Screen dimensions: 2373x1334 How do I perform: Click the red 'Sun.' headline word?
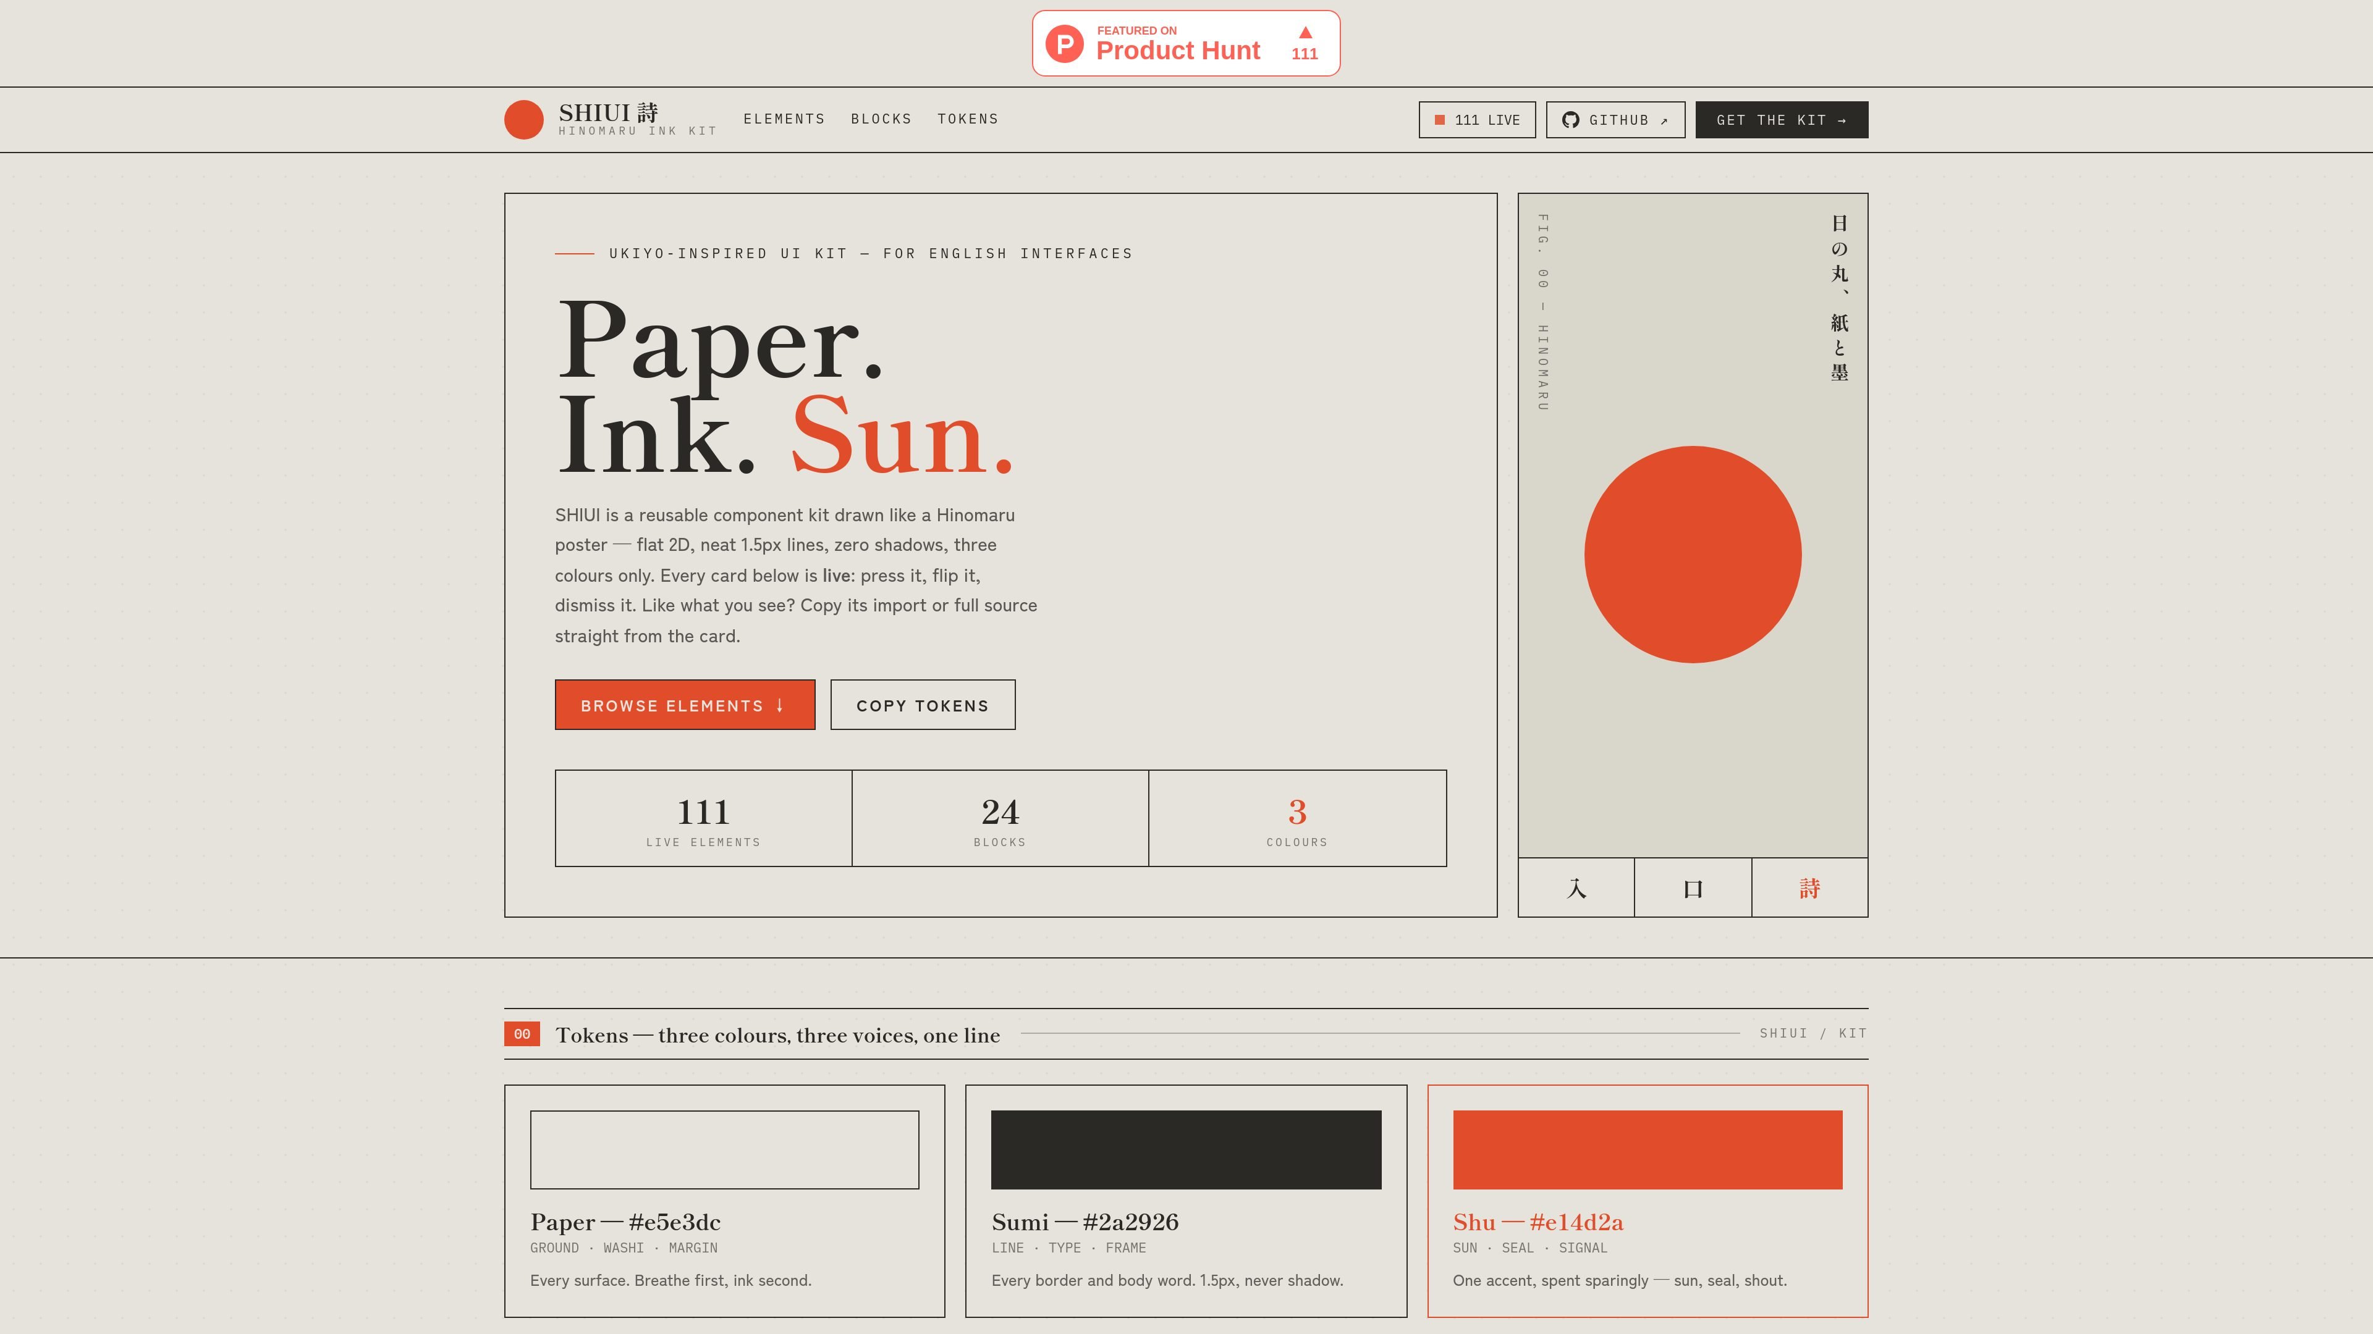902,435
